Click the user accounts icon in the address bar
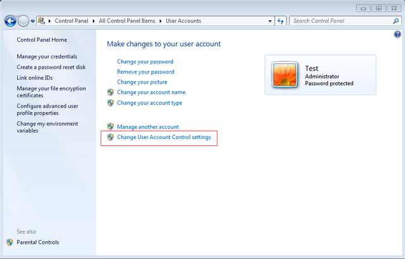Screen dimensions: 405x259 coord(41,21)
